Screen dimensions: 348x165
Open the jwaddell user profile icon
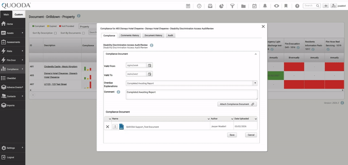click(x=333, y=6)
